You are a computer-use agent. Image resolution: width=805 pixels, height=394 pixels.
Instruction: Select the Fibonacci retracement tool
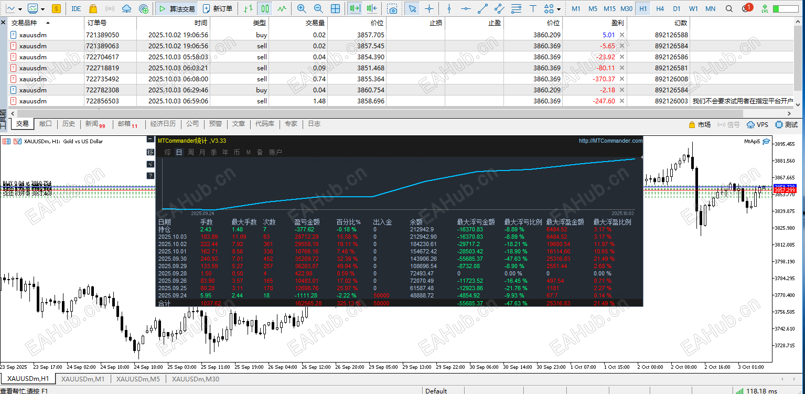516,8
